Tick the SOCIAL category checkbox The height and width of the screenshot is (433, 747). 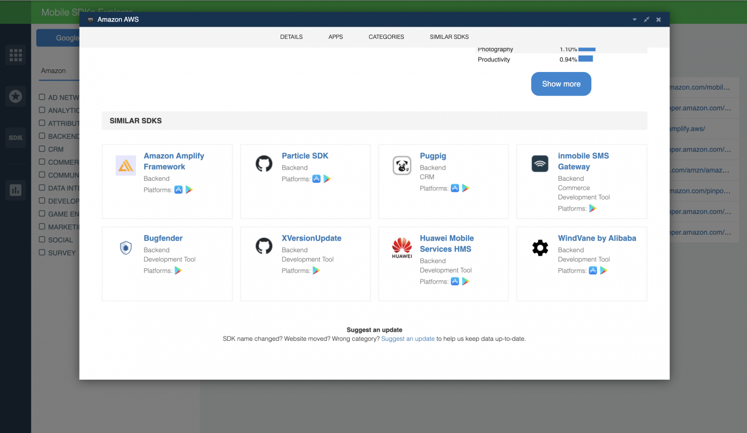tap(41, 239)
